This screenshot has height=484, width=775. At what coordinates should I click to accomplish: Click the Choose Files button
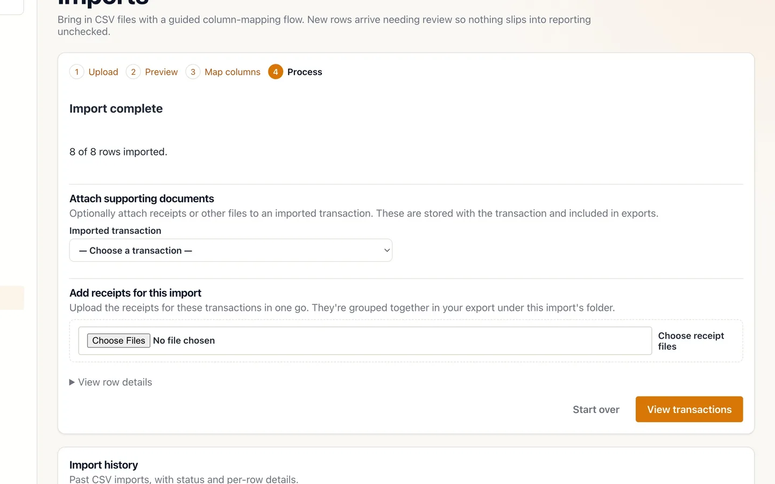[118, 340]
